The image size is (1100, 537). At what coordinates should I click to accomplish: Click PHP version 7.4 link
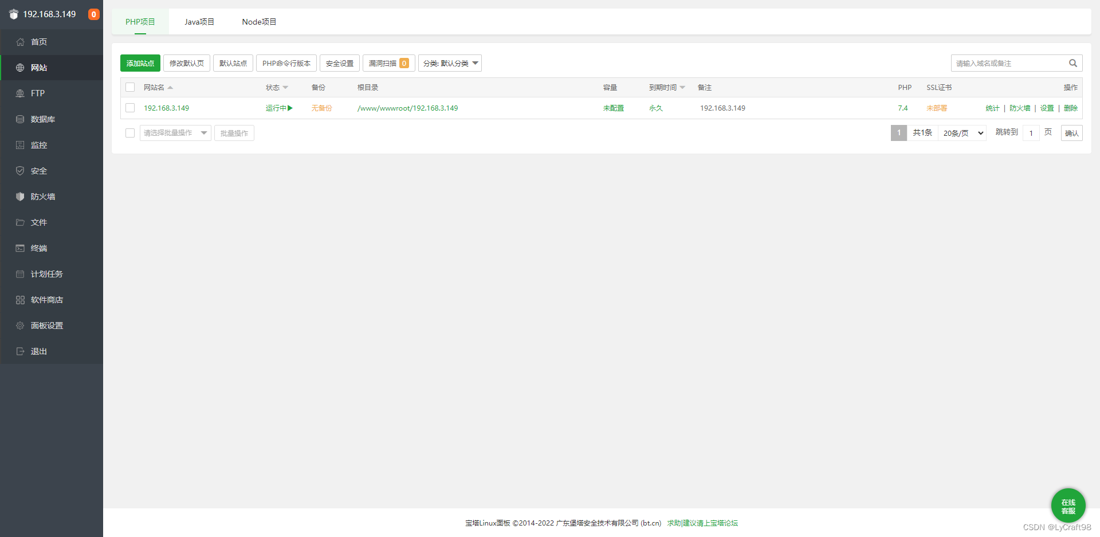click(903, 108)
